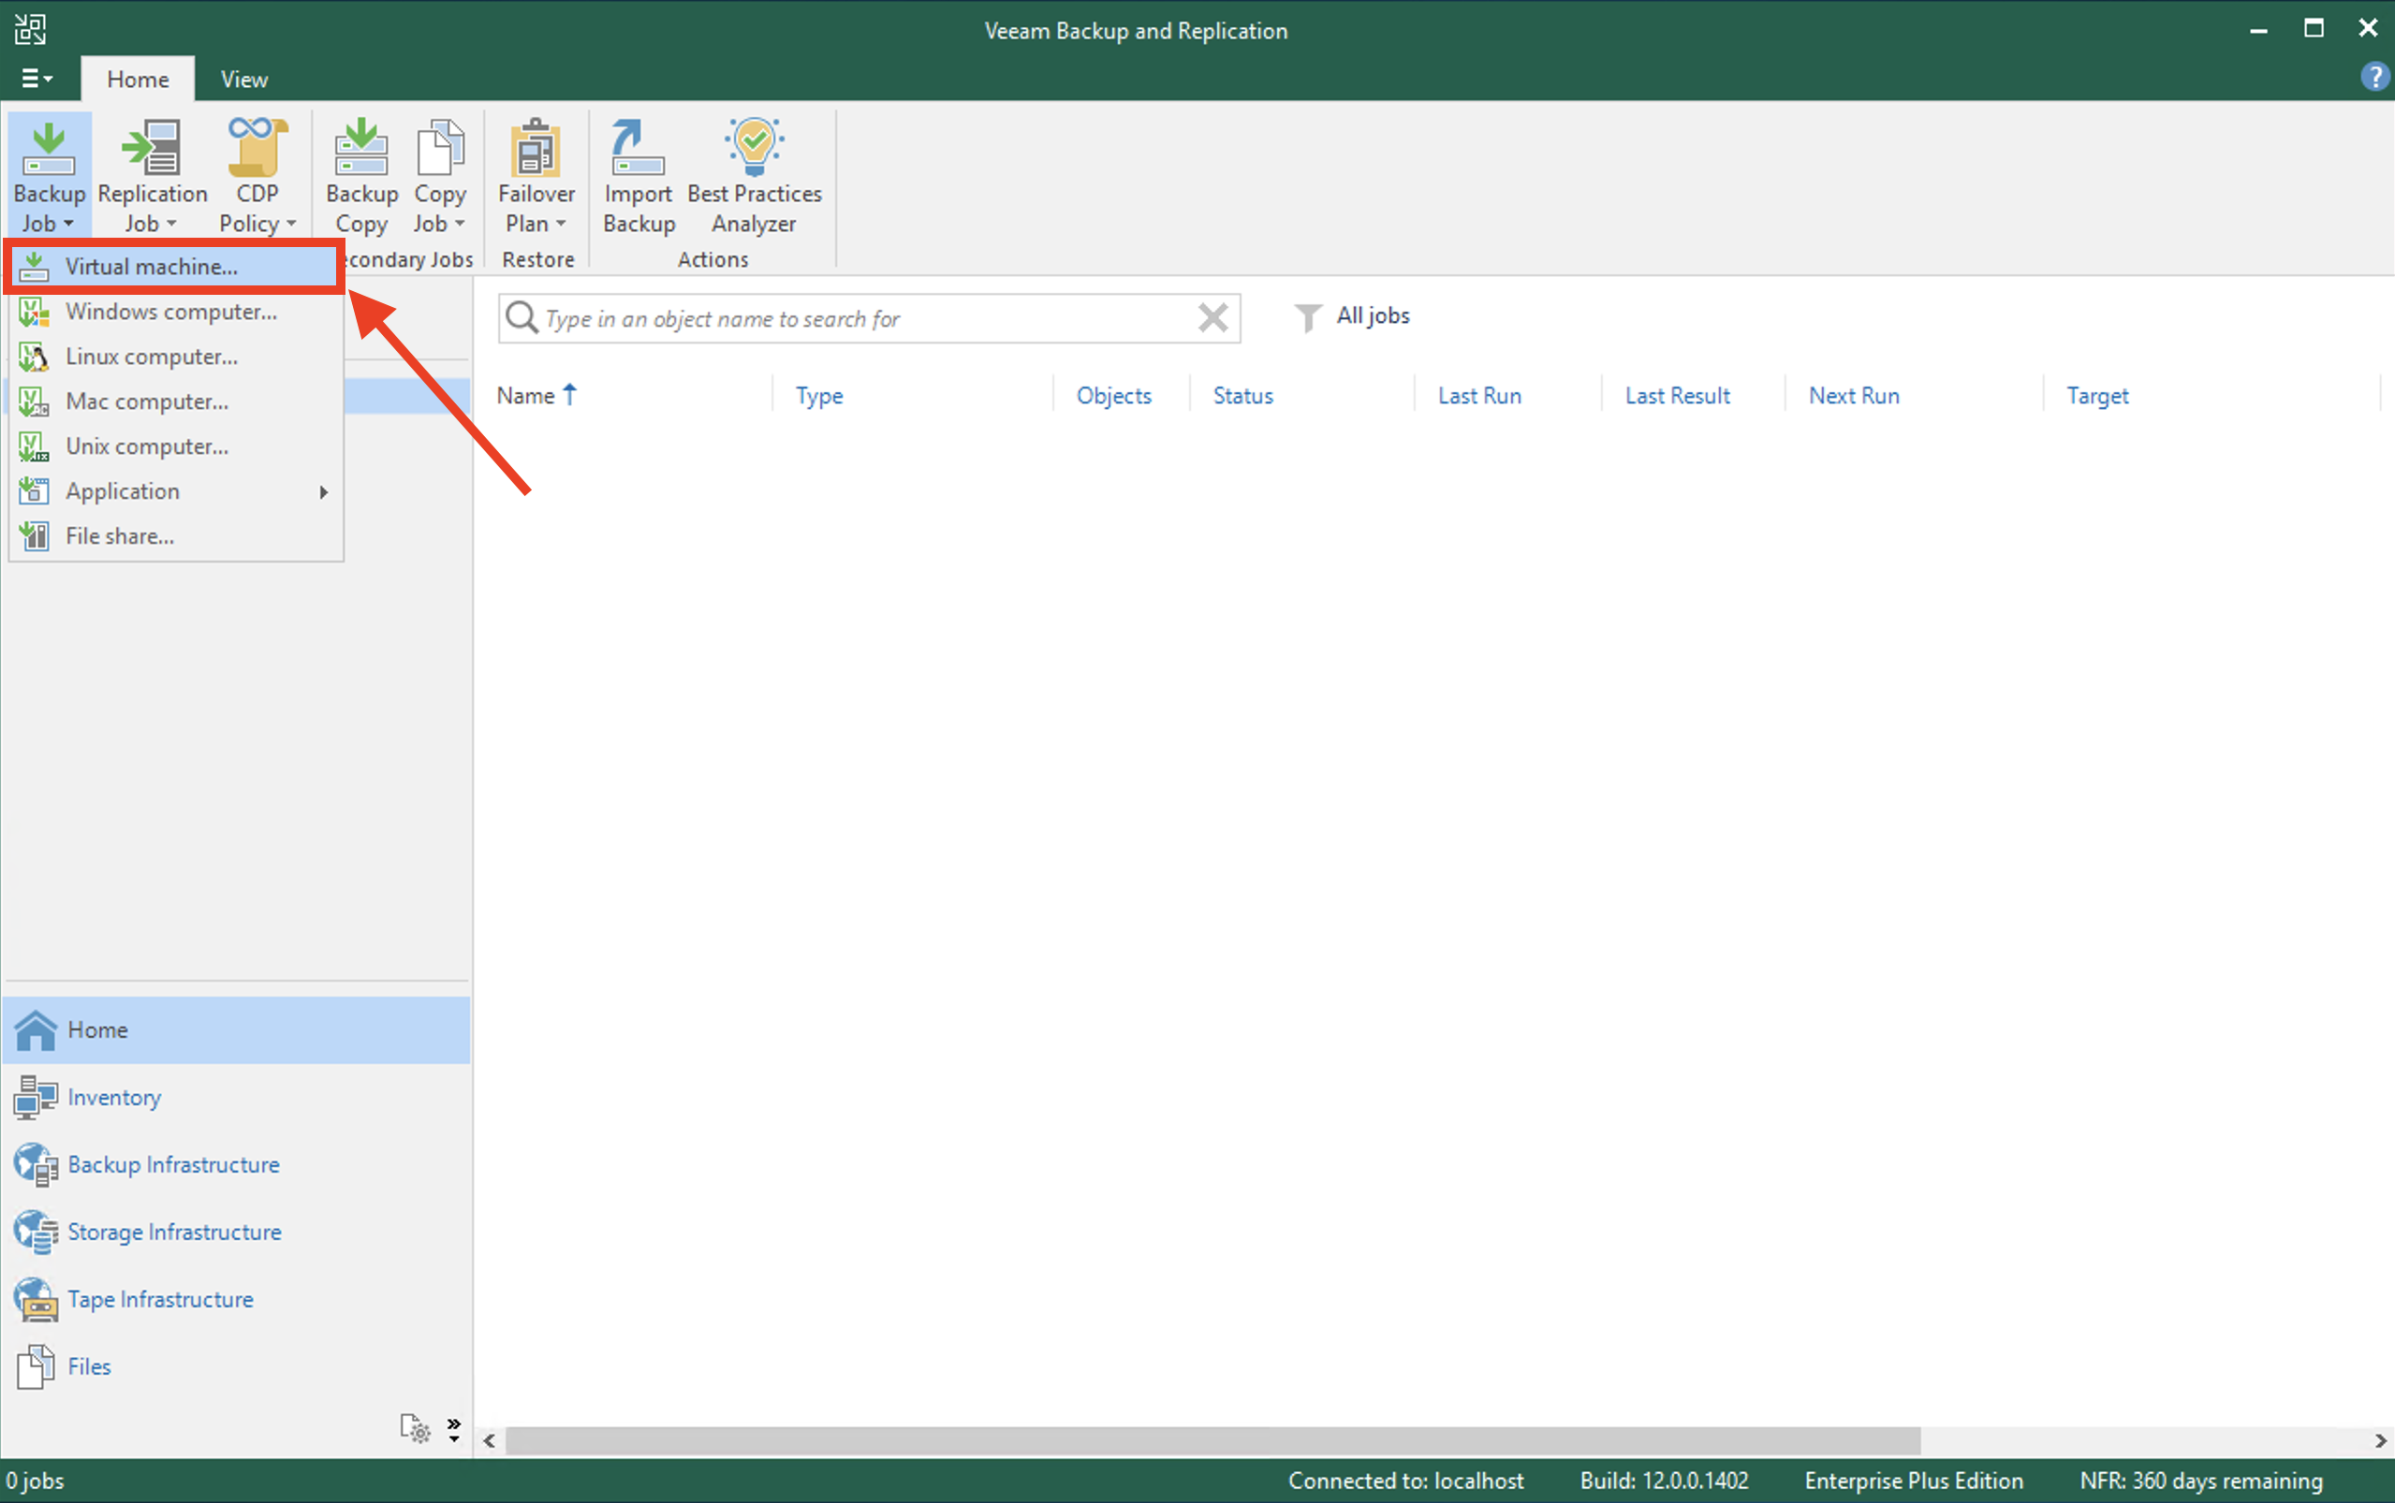Expand the Application submenu
This screenshot has width=2395, height=1503.
(175, 491)
